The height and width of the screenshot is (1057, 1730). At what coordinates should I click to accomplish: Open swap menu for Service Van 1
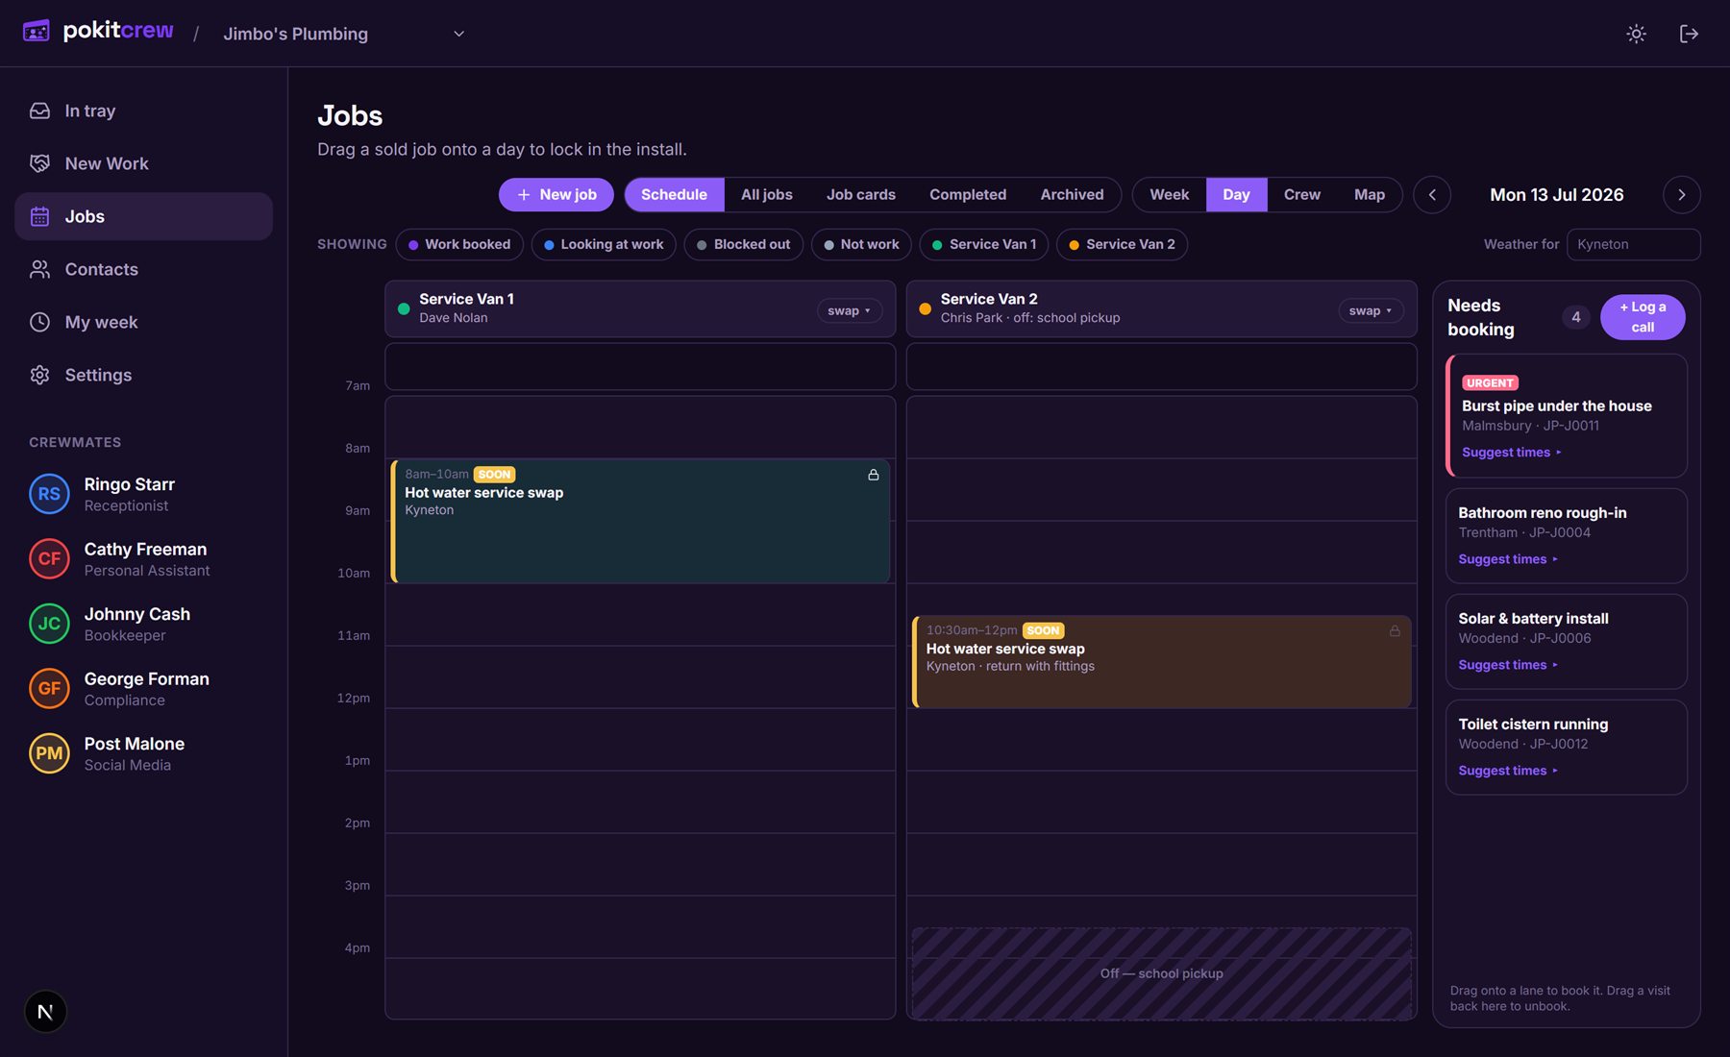(x=850, y=310)
